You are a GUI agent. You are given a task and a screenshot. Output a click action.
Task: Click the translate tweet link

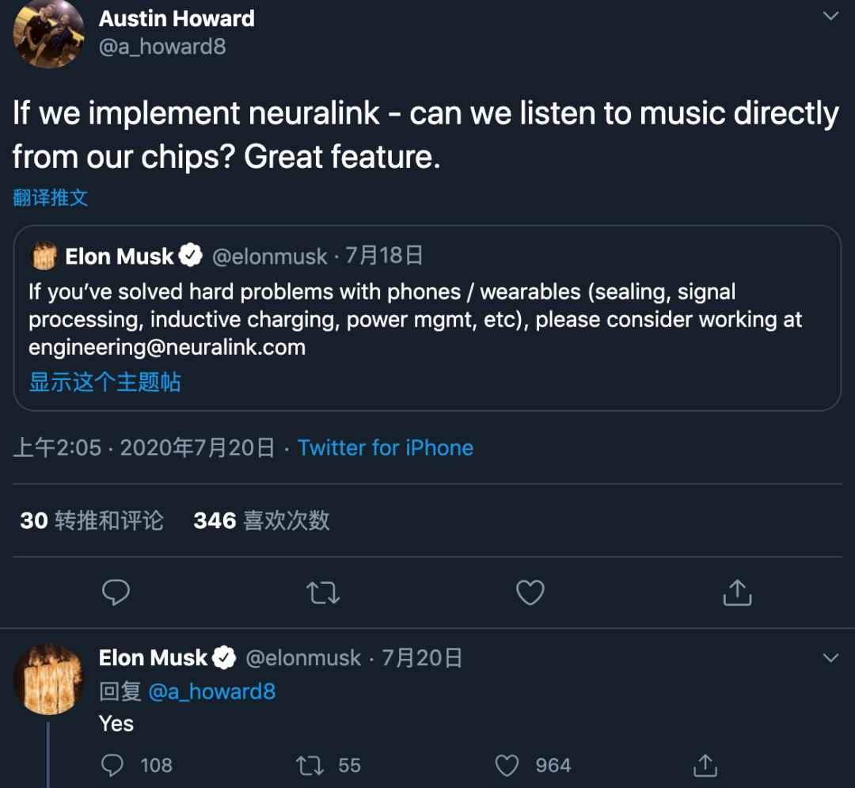[50, 198]
